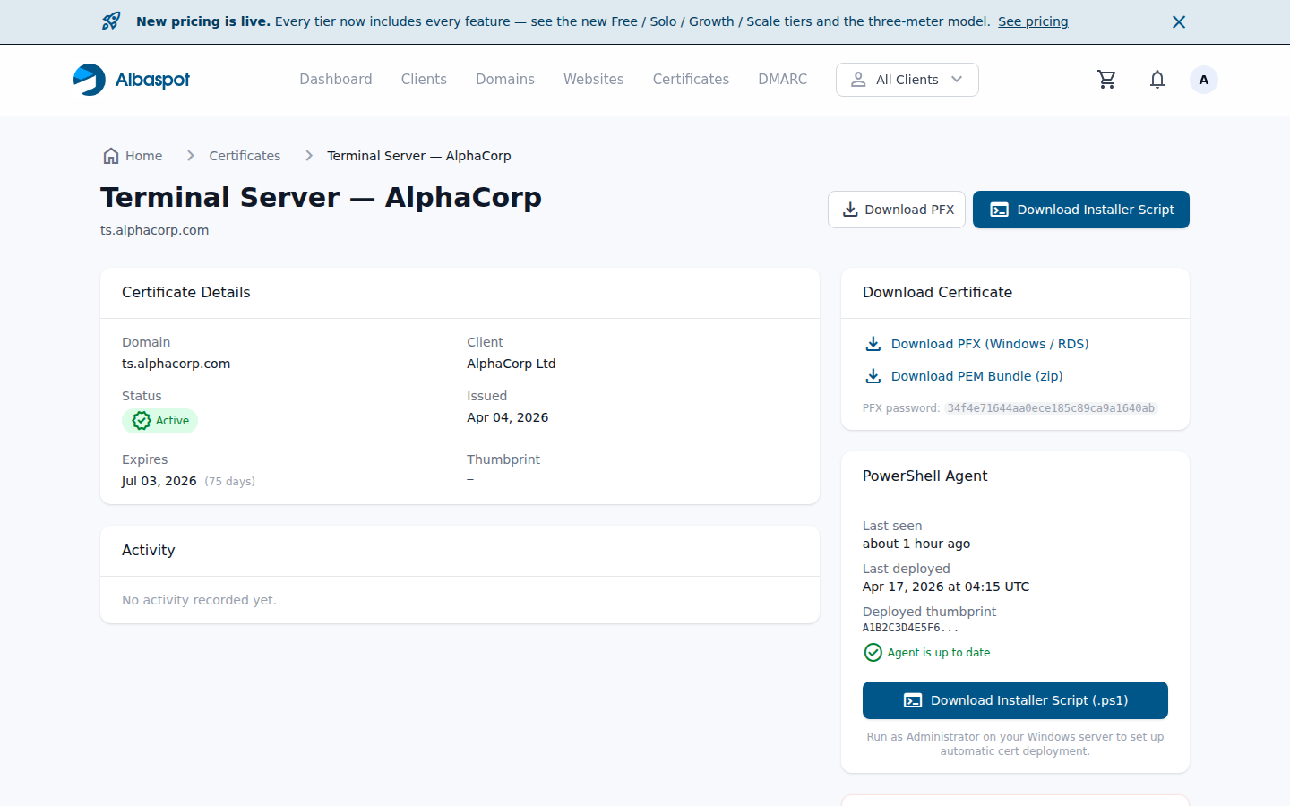Screen dimensions: 1290x806
Task: Click the Terminal Server — AlphaCorp breadcrumb
Action: (x=419, y=156)
